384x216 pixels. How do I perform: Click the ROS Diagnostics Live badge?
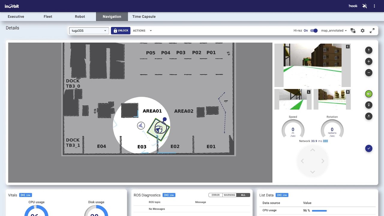169,195
